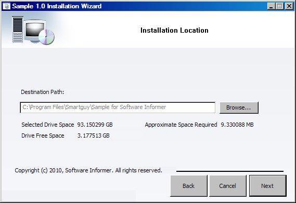Maximize the Installation Wizard window
Screen dimensions: 296x203
click(x=280, y=6)
